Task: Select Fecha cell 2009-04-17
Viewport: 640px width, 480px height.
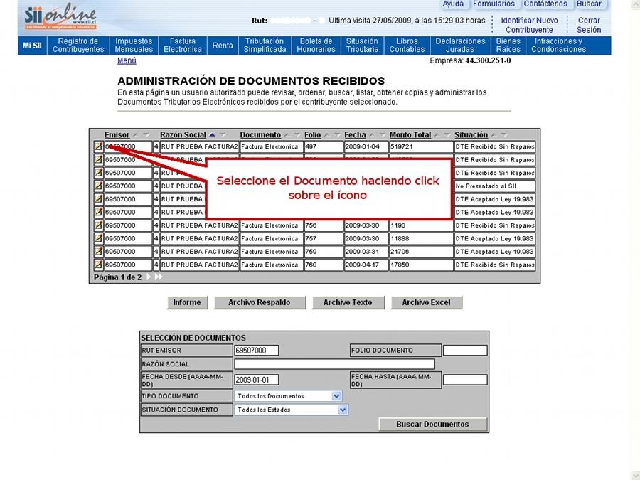Action: pyautogui.click(x=366, y=265)
